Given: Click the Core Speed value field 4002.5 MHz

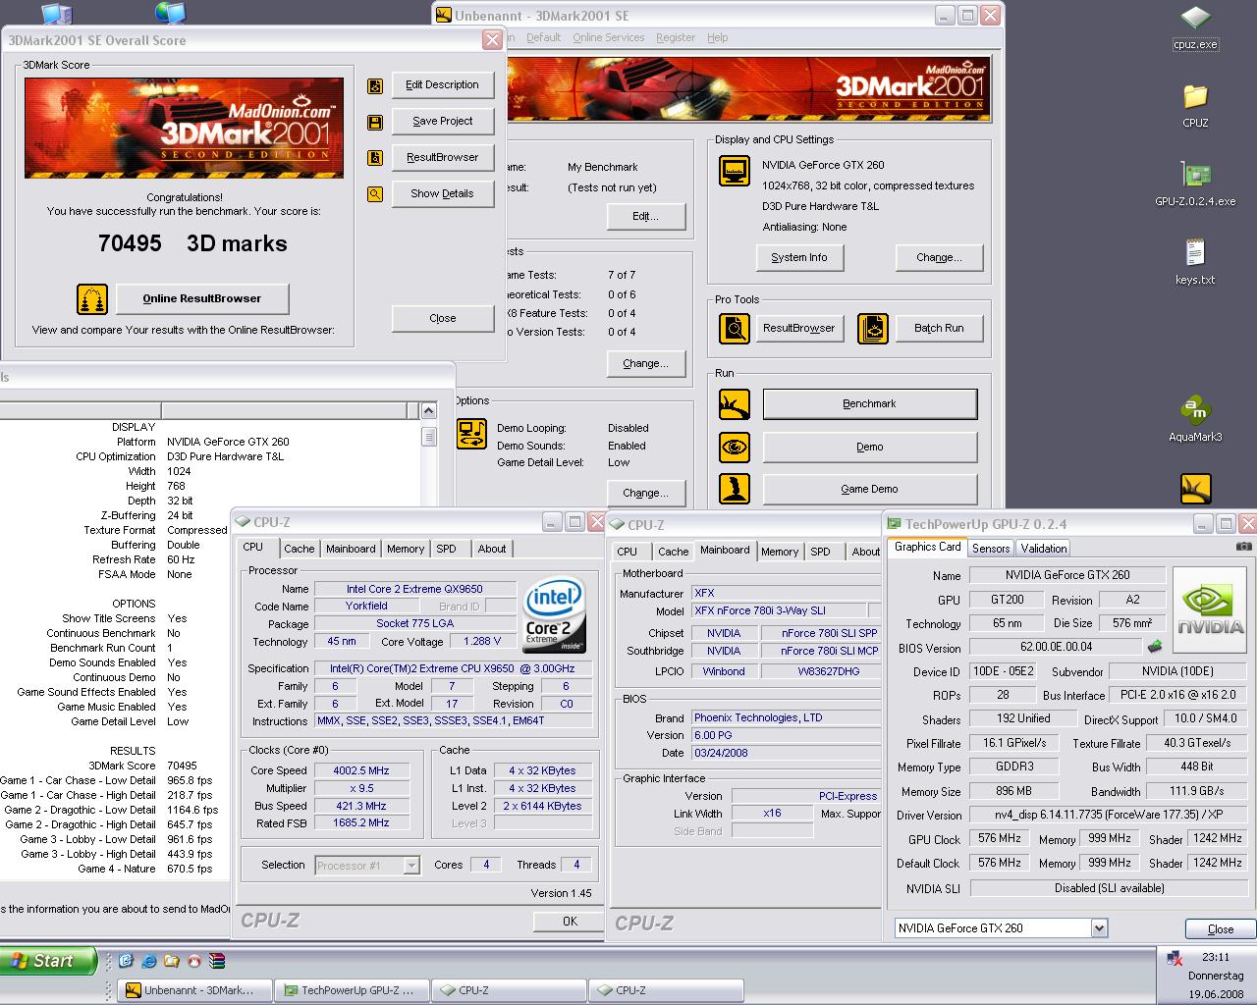Looking at the screenshot, I should pyautogui.click(x=362, y=770).
